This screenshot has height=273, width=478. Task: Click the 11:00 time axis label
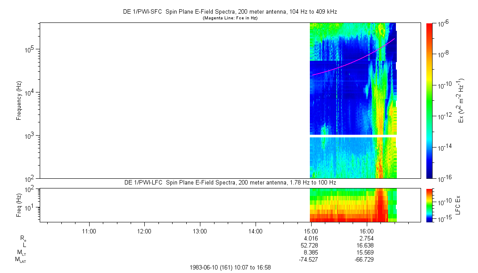tap(89, 231)
